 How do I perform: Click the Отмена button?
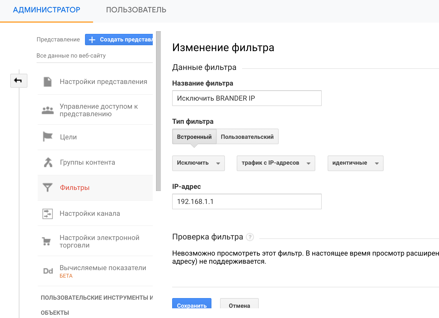click(239, 305)
